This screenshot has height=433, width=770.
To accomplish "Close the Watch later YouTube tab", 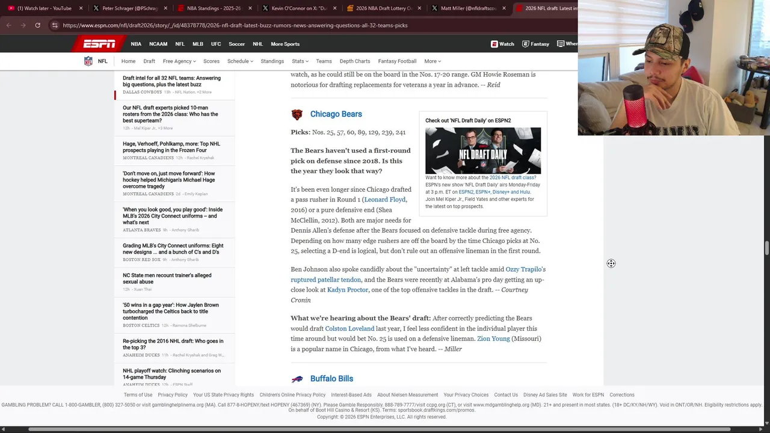I will pyautogui.click(x=81, y=8).
